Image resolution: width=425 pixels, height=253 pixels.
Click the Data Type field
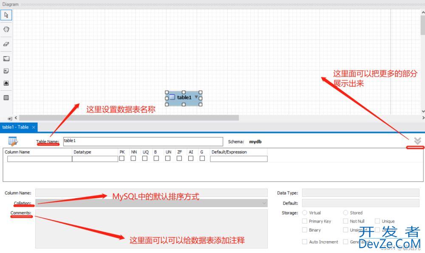[361, 193]
